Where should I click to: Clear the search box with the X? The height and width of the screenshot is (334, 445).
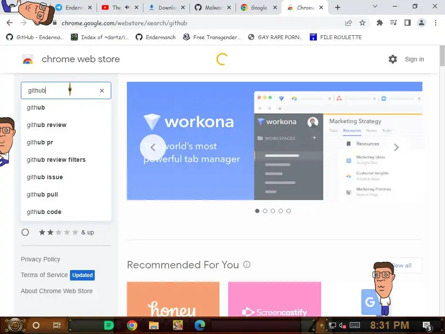[x=102, y=90]
